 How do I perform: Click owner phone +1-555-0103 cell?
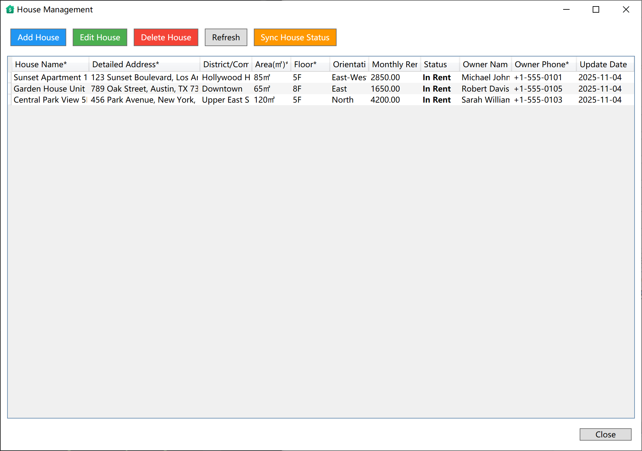point(538,100)
